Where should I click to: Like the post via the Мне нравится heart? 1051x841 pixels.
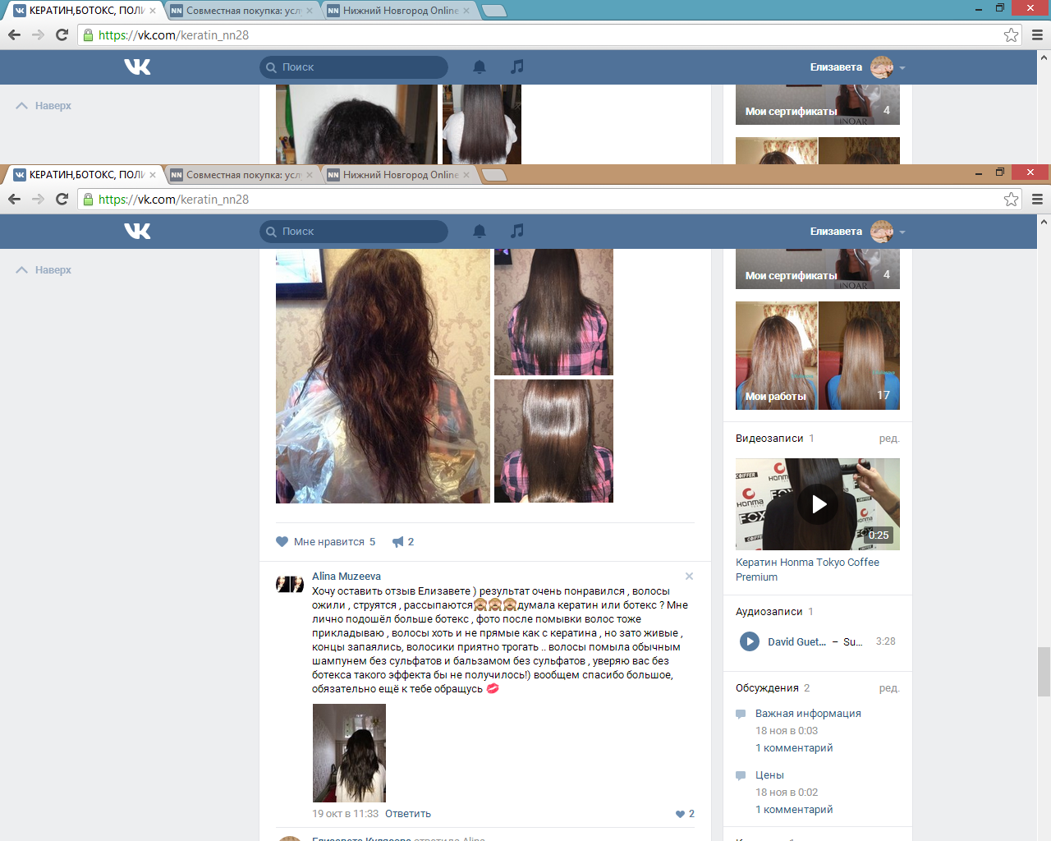point(282,542)
